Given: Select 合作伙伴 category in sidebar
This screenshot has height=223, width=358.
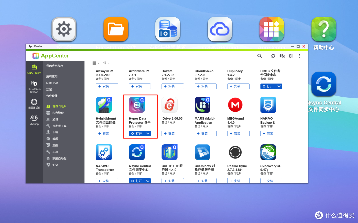Looking at the screenshot, I should click(52, 96).
